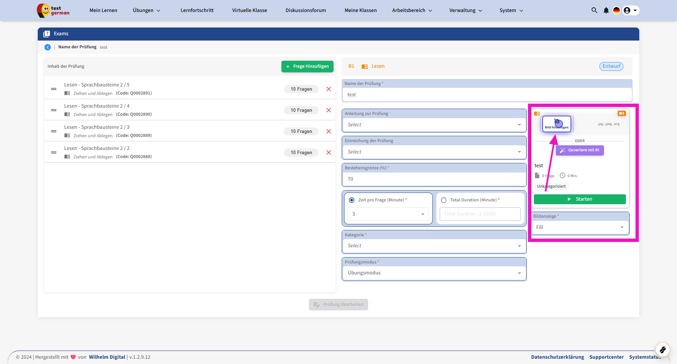
Task: Go to Virtuelle Klasse
Action: tap(249, 10)
